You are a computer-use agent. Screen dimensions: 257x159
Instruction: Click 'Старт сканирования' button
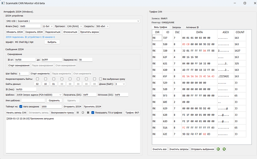click(18, 65)
